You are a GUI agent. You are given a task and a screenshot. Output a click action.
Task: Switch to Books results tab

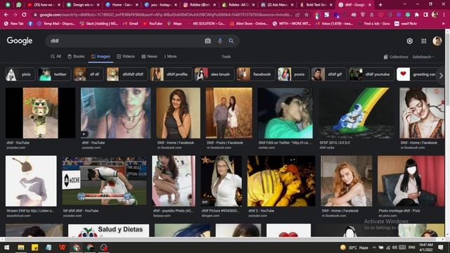coord(76,56)
